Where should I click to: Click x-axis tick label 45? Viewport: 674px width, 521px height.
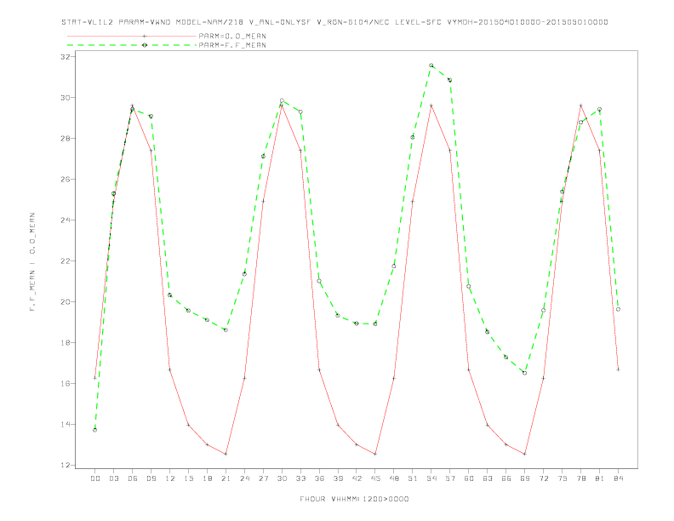375,478
